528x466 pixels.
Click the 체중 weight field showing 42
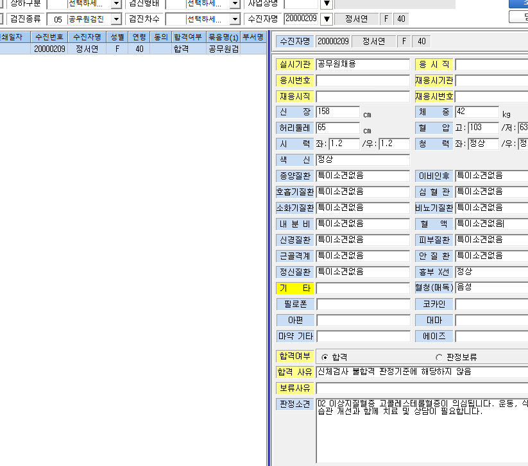[x=477, y=112]
